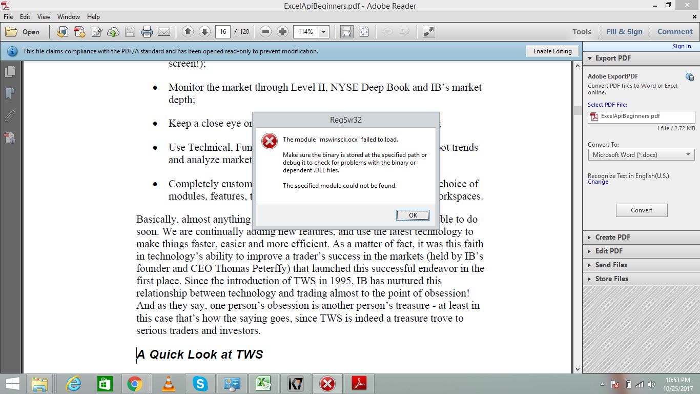Click the fit width scrolling mode icon

click(347, 32)
